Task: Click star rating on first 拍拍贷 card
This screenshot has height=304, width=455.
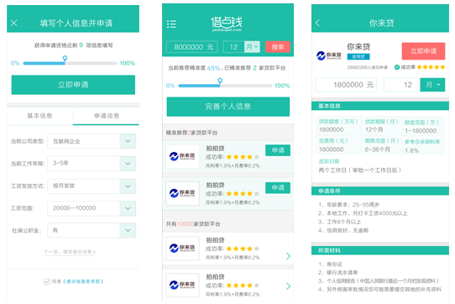Action: [243, 157]
